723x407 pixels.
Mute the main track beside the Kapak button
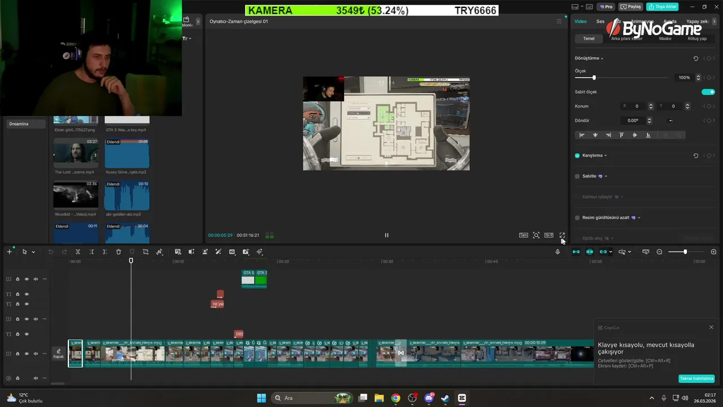[36, 354]
